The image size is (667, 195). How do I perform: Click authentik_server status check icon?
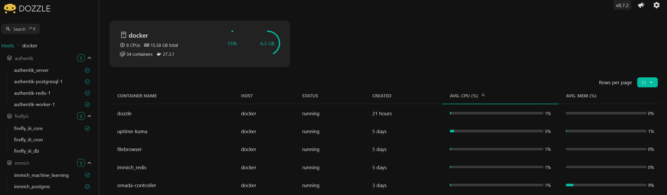87,70
